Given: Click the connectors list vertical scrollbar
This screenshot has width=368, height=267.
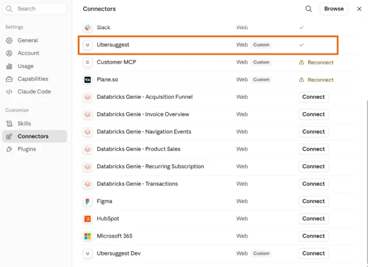Looking at the screenshot, I should pyautogui.click(x=366, y=183).
